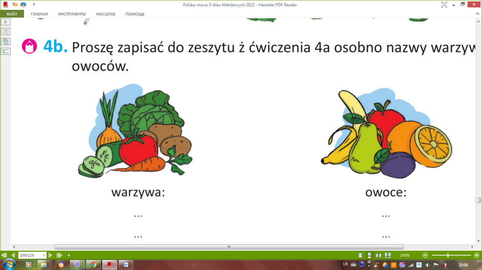
Task: Go to the last page
Action: pyautogui.click(x=59, y=255)
